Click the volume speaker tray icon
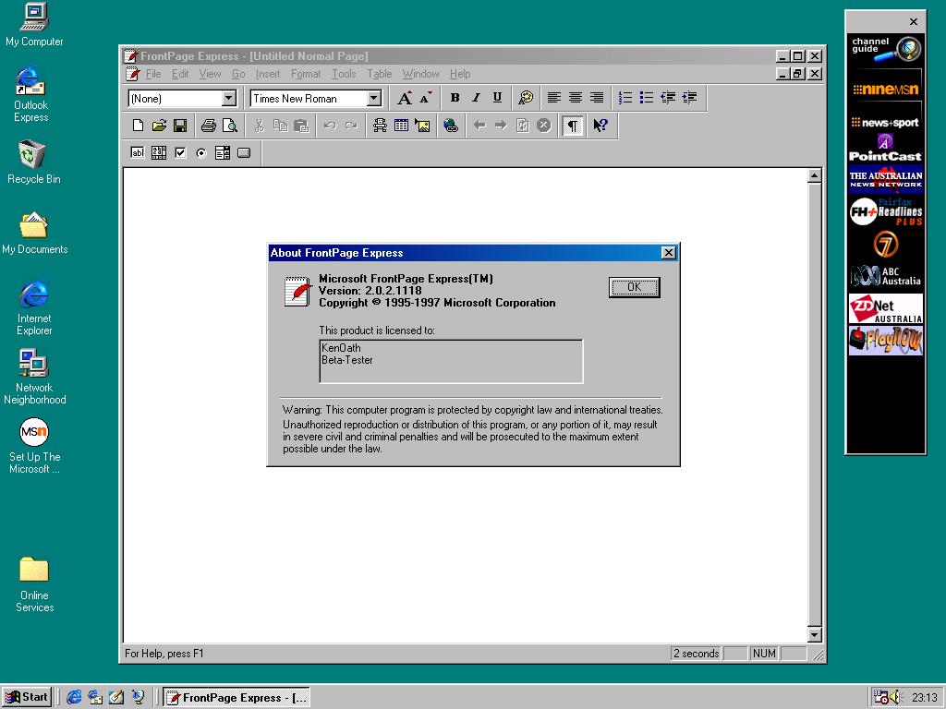Viewport: 946px width, 709px height. pos(894,697)
